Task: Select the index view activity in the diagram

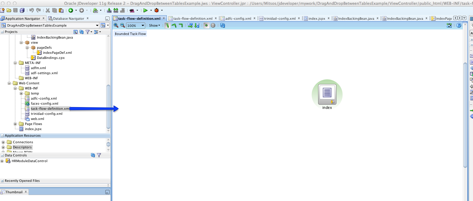Action: coord(327,95)
